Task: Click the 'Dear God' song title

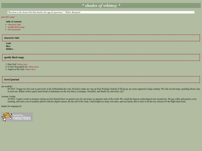Action: coord(12,64)
